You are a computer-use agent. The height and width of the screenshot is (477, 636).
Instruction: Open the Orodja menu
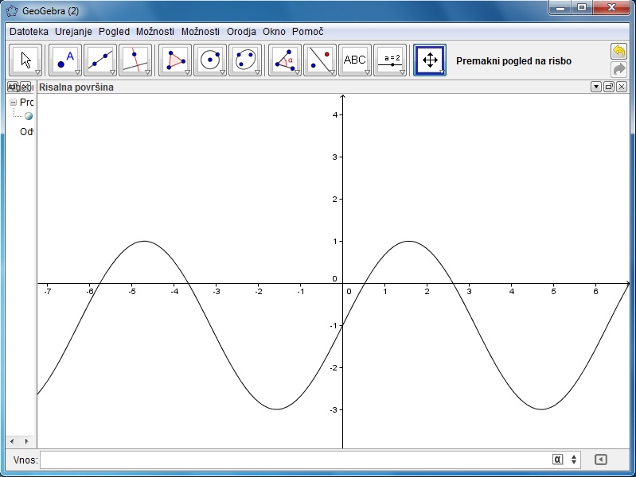pyautogui.click(x=241, y=32)
